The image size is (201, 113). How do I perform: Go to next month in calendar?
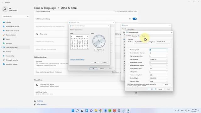[88, 36]
